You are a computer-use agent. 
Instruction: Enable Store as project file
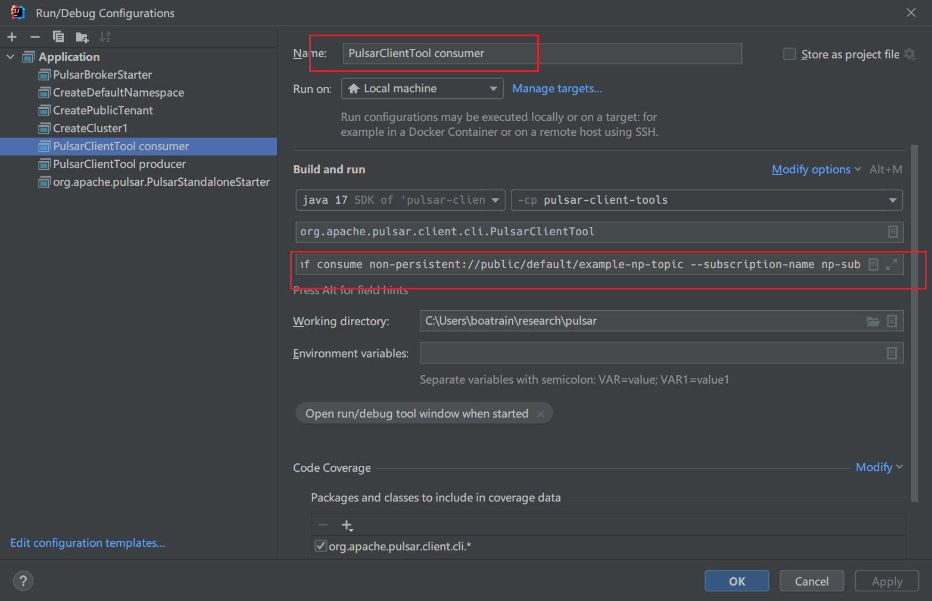tap(790, 54)
